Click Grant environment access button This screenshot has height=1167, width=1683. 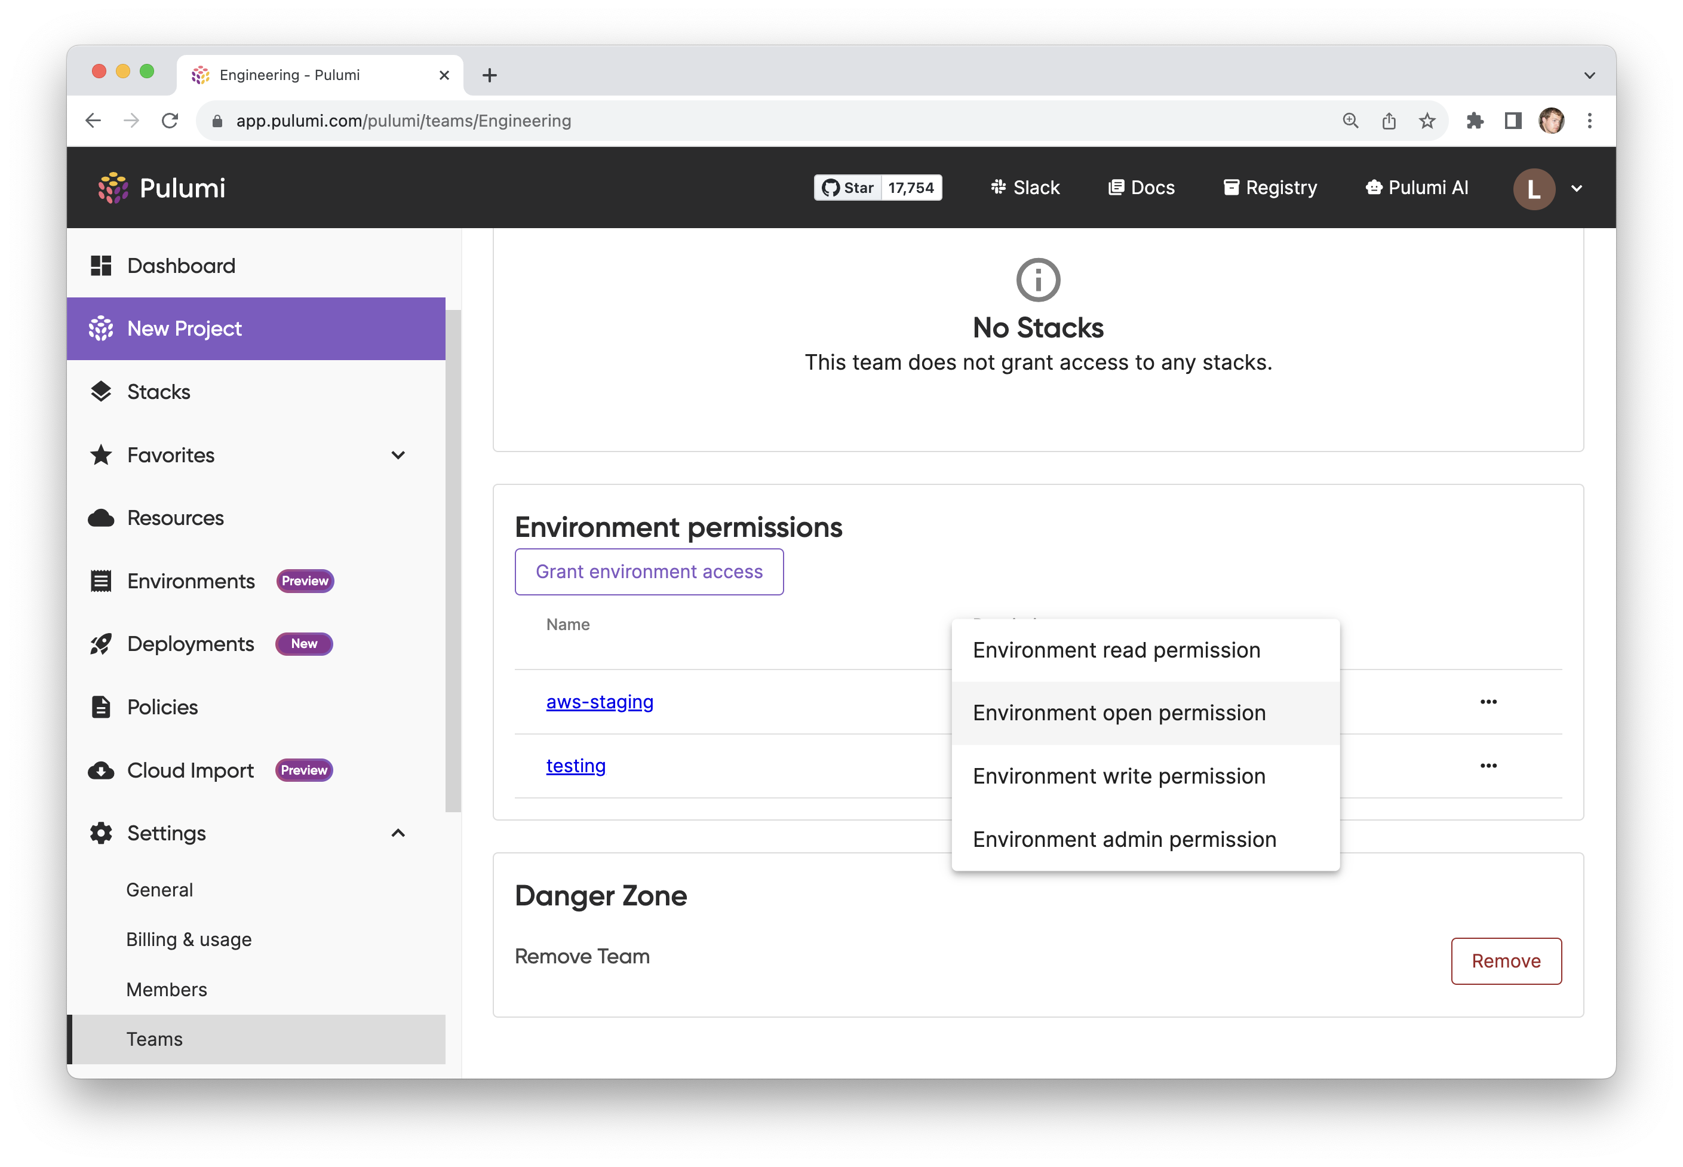click(x=649, y=572)
